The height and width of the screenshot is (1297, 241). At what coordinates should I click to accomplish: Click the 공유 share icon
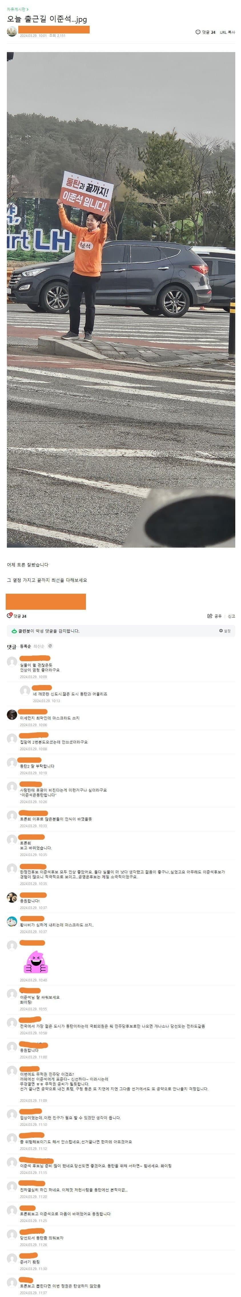click(x=214, y=616)
